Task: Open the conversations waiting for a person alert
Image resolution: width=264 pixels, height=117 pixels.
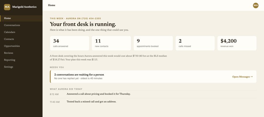Action: pos(153,77)
